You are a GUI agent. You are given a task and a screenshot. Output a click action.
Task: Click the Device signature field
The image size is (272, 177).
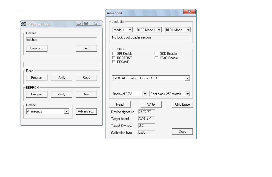point(147,112)
